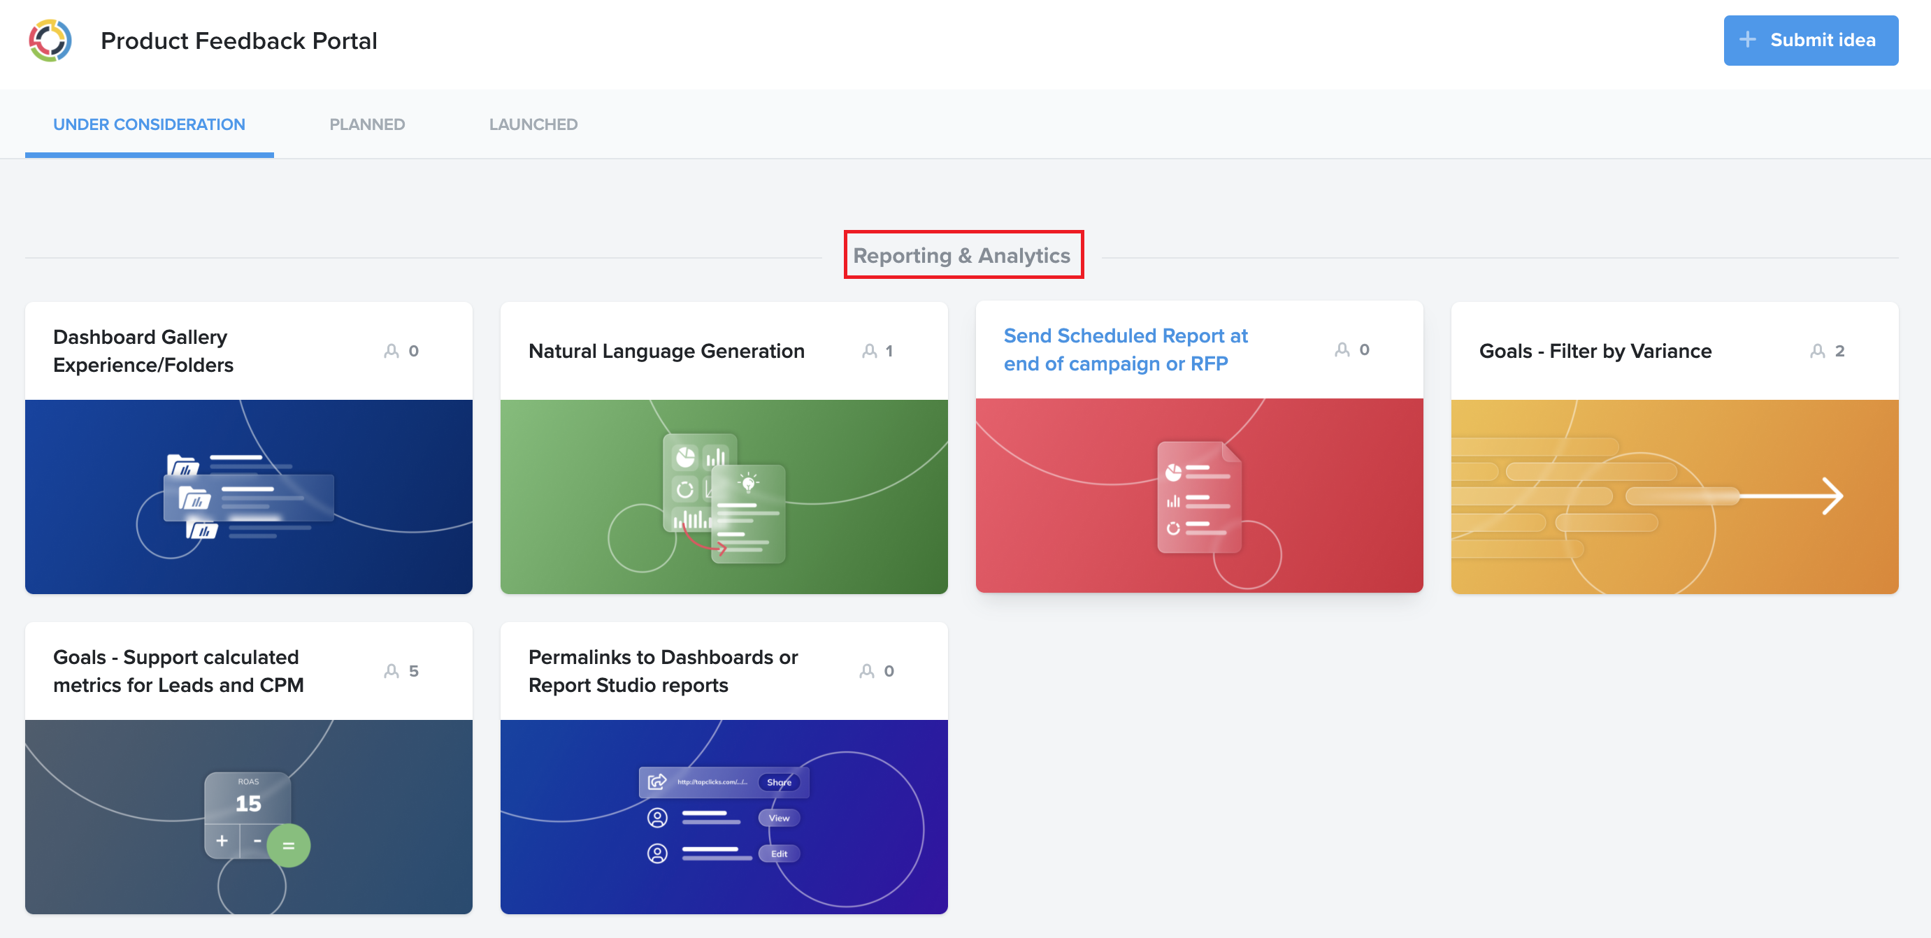Click the Reporting & Analytics section heading

[962, 256]
